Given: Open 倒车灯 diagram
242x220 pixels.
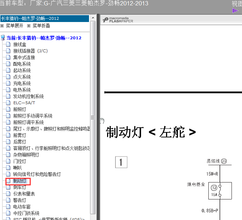Looking at the screenshot, I should point(20,188).
